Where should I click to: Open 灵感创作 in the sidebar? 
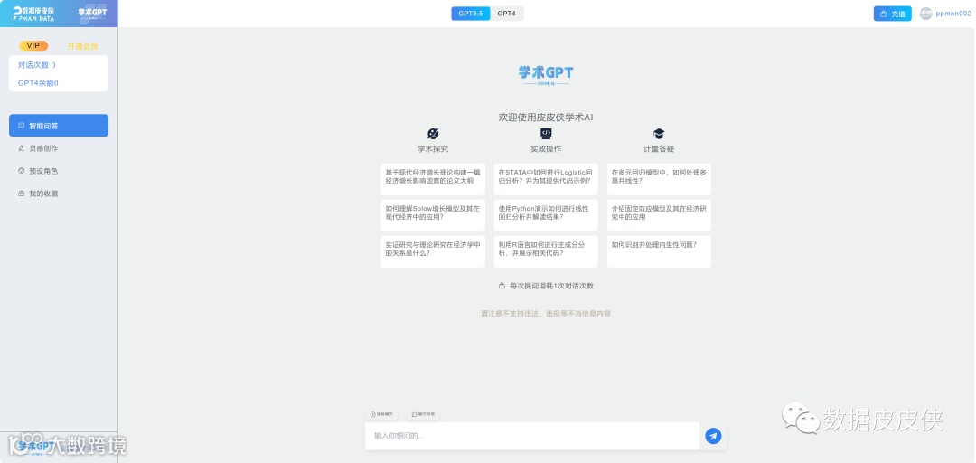click(x=59, y=148)
